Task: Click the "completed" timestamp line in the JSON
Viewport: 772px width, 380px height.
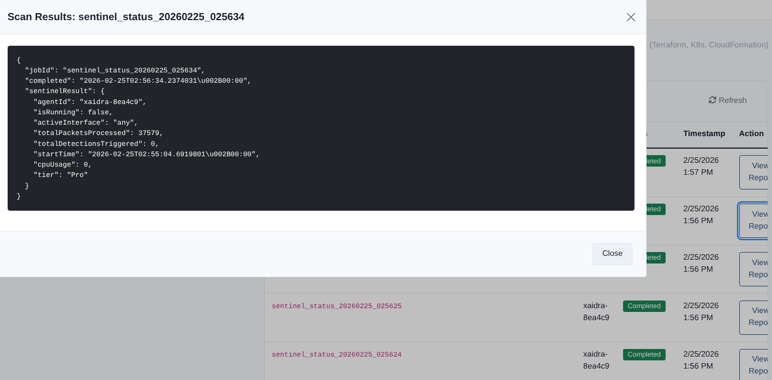Action: coord(138,81)
